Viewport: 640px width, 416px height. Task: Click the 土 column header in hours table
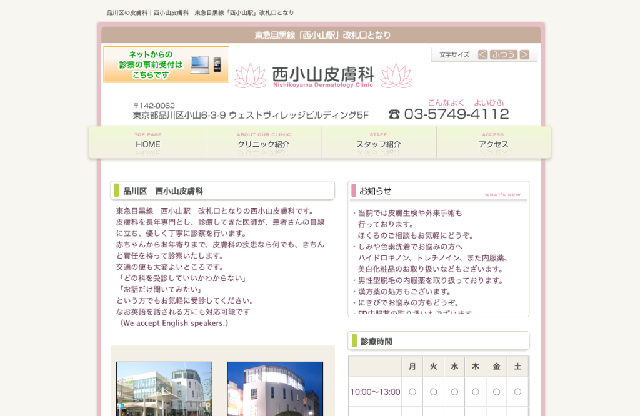click(517, 366)
